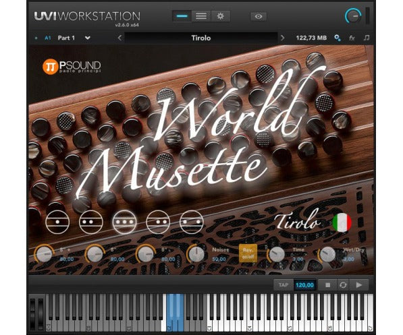Click the Italian flag icon
403x335 pixels.
pyautogui.click(x=342, y=222)
